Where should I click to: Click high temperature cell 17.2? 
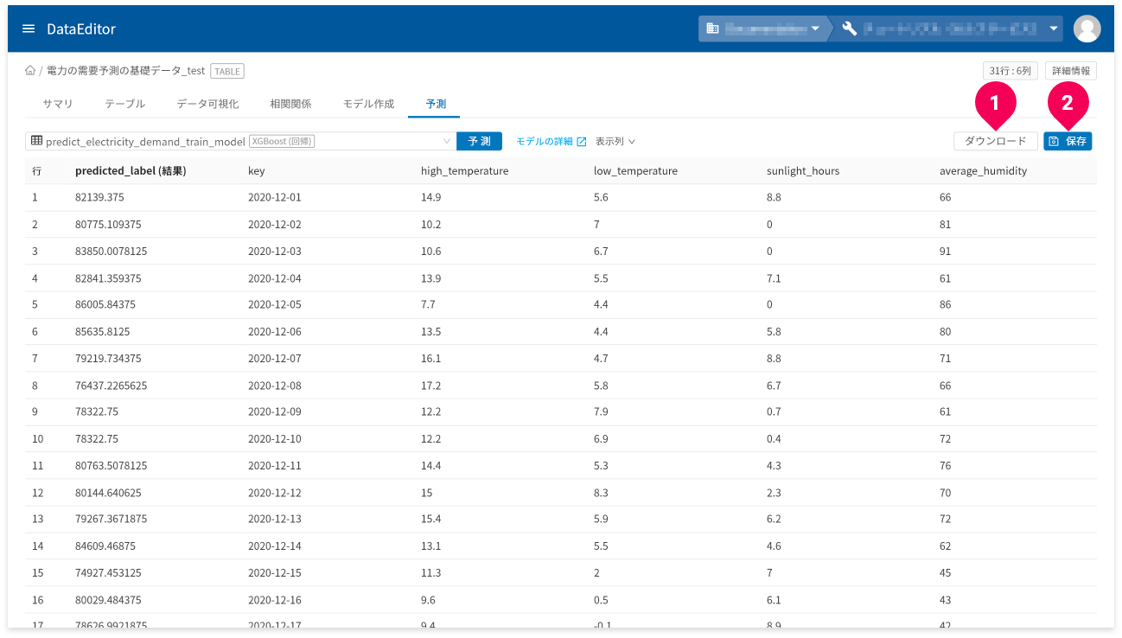(430, 385)
